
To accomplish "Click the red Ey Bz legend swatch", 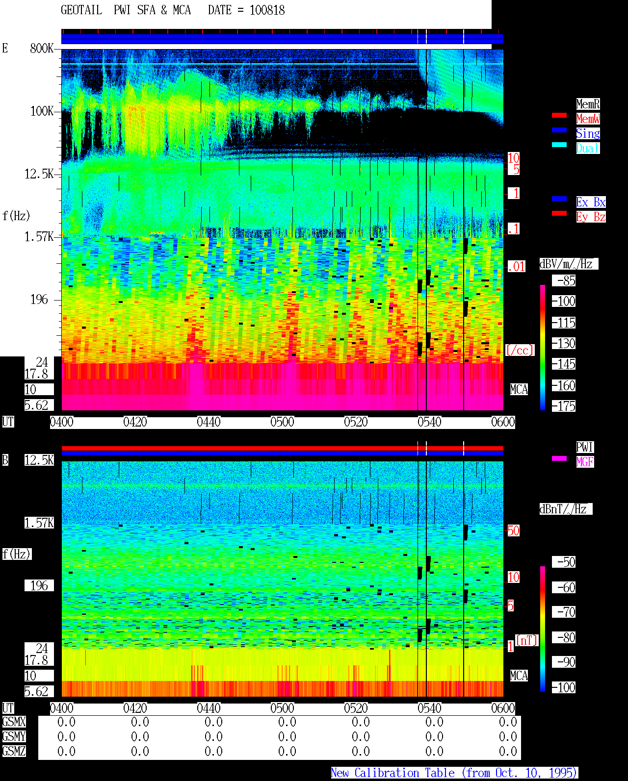I will pyautogui.click(x=559, y=213).
